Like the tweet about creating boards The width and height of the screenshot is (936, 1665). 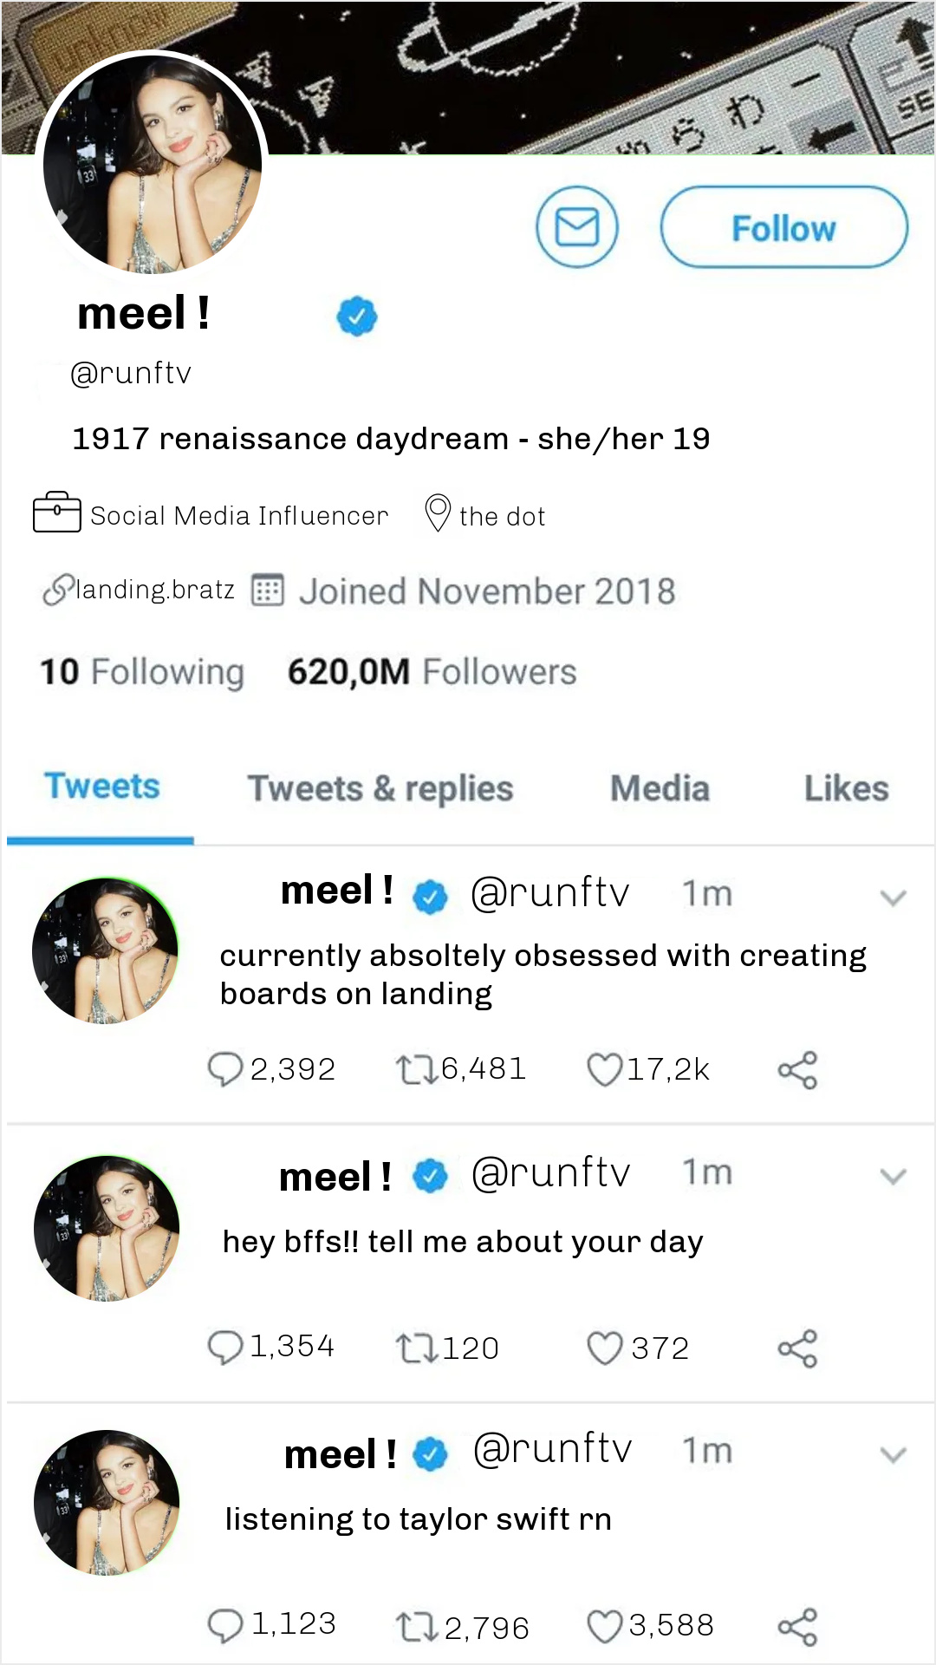604,1069
